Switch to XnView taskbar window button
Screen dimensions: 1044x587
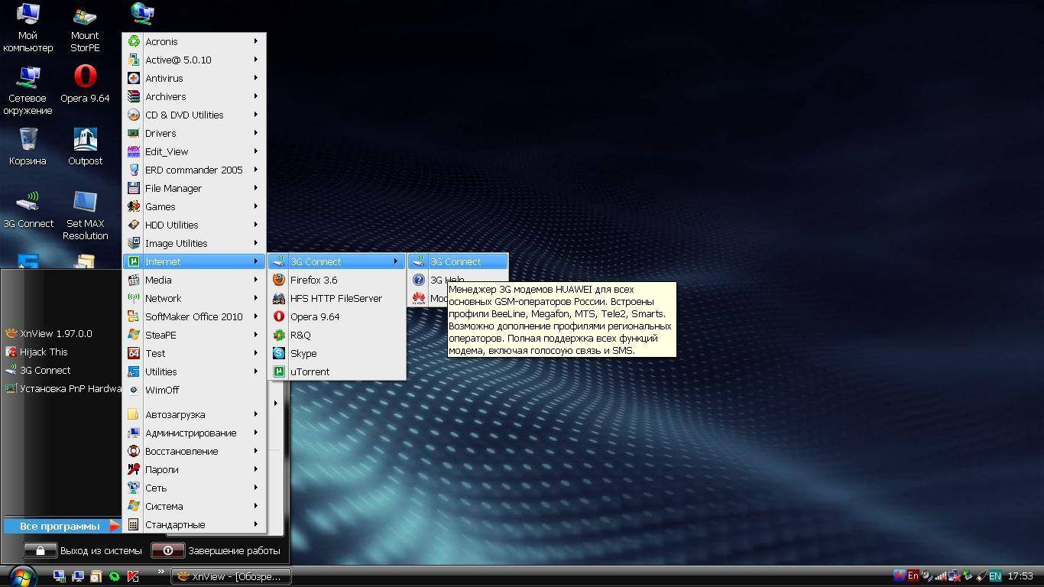tap(230, 576)
